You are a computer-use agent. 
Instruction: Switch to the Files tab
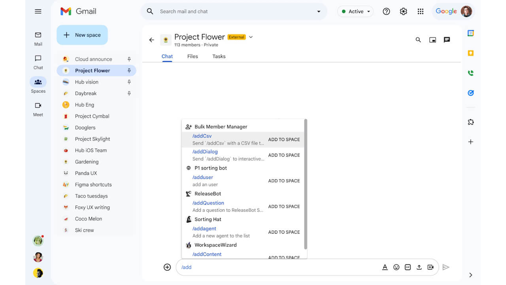tap(193, 56)
